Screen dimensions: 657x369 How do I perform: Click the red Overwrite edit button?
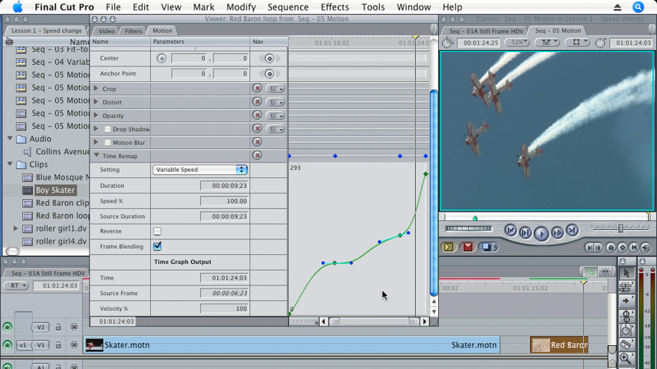pos(467,247)
